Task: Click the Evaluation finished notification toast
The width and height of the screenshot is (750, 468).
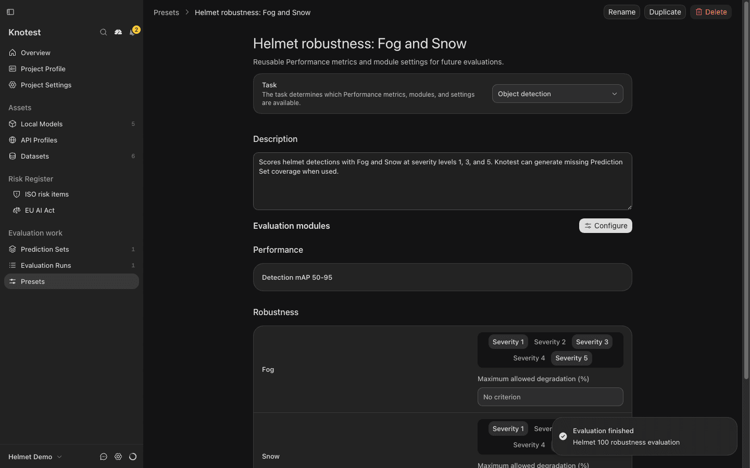Action: pyautogui.click(x=645, y=436)
